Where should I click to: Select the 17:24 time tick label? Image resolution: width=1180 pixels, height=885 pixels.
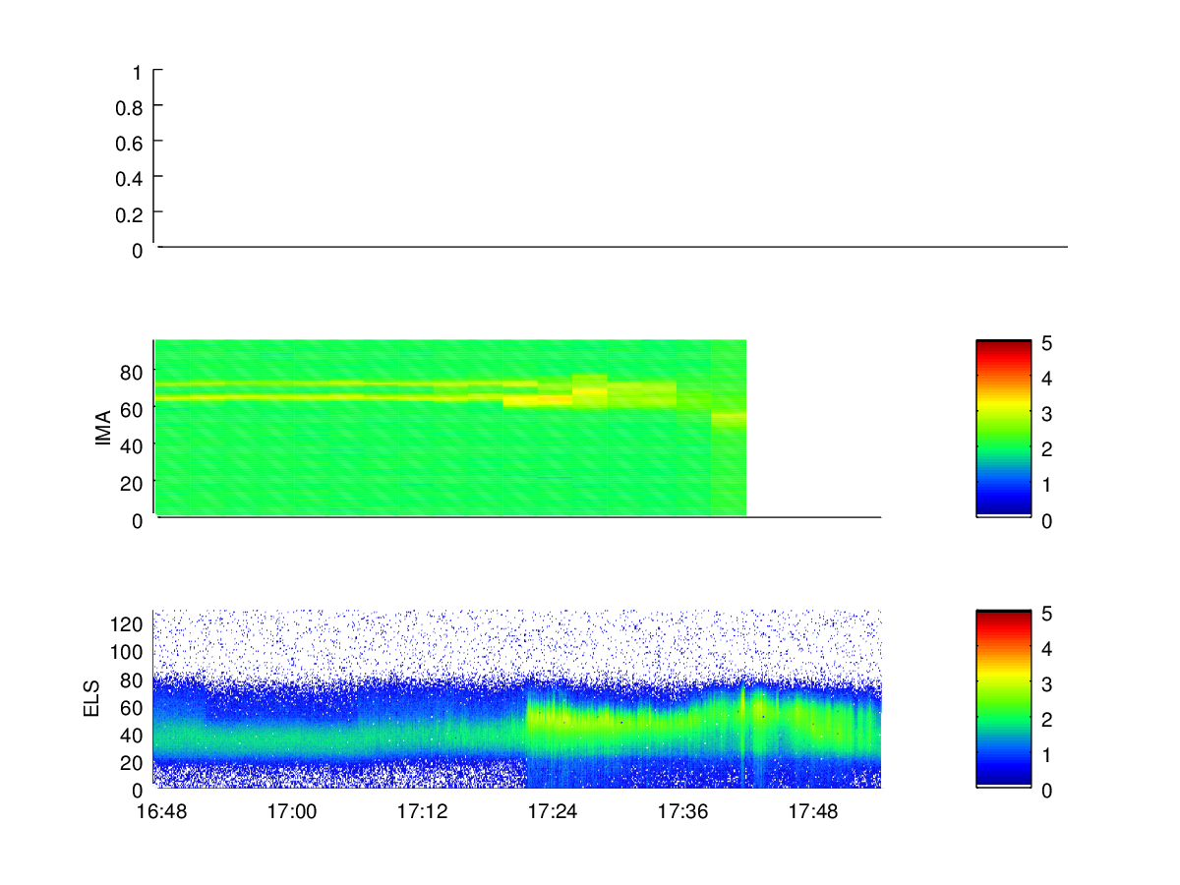tap(553, 812)
